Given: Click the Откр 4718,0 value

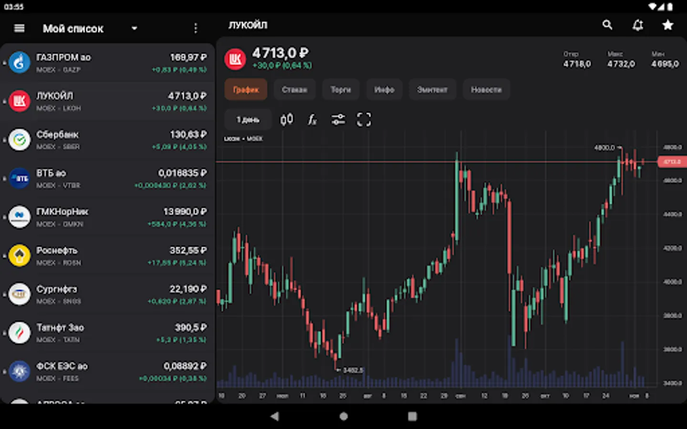Looking at the screenshot, I should click(x=577, y=64).
